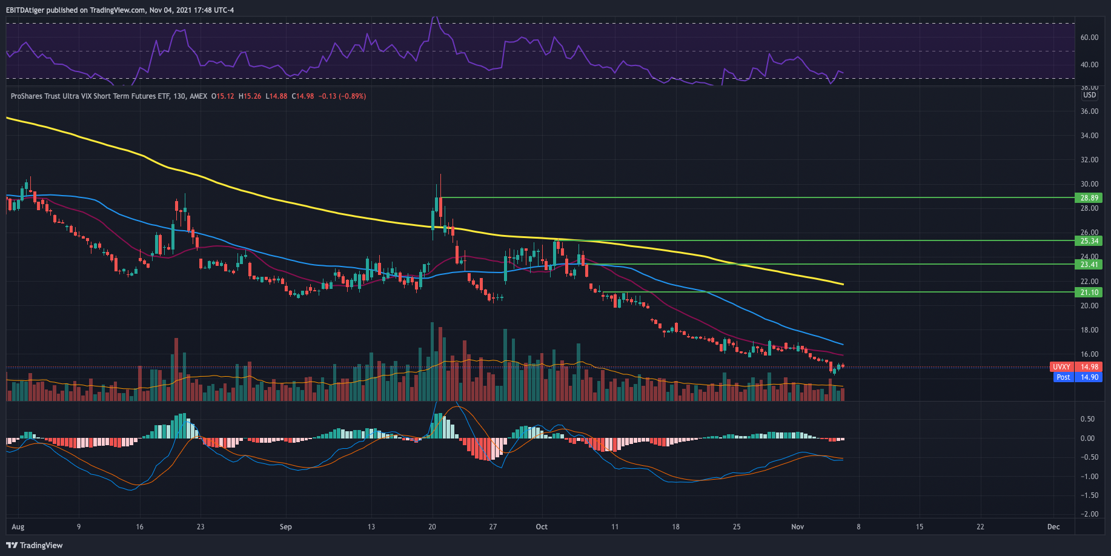This screenshot has width=1111, height=556.
Task: Click the change value -0.13 (-0.89%)
Action: [x=342, y=96]
